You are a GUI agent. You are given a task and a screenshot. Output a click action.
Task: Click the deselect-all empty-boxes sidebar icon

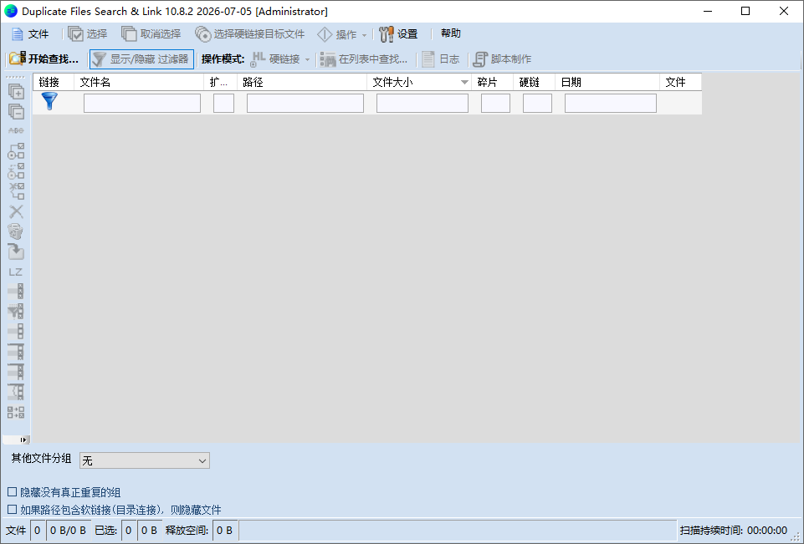(x=16, y=331)
